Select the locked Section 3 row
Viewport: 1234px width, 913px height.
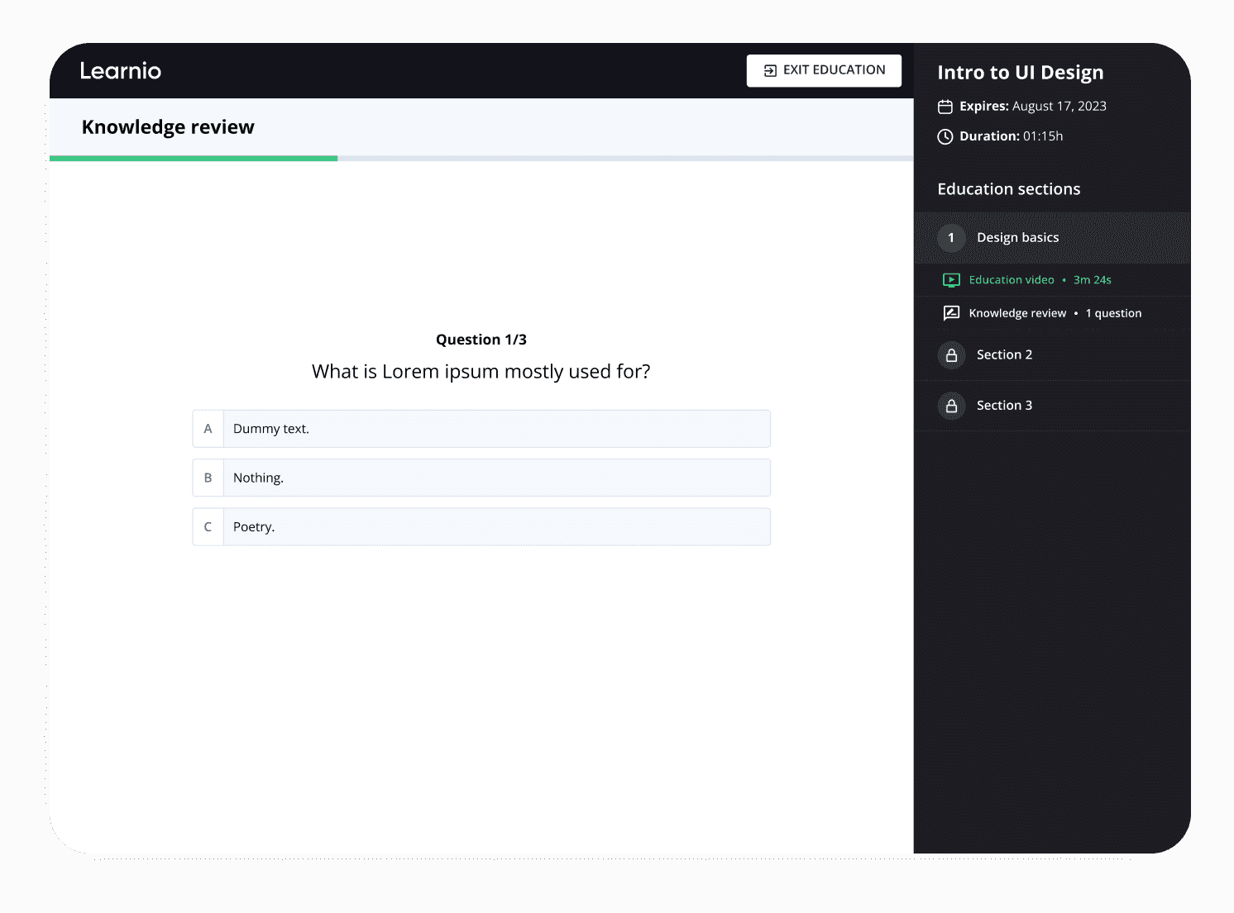1052,406
